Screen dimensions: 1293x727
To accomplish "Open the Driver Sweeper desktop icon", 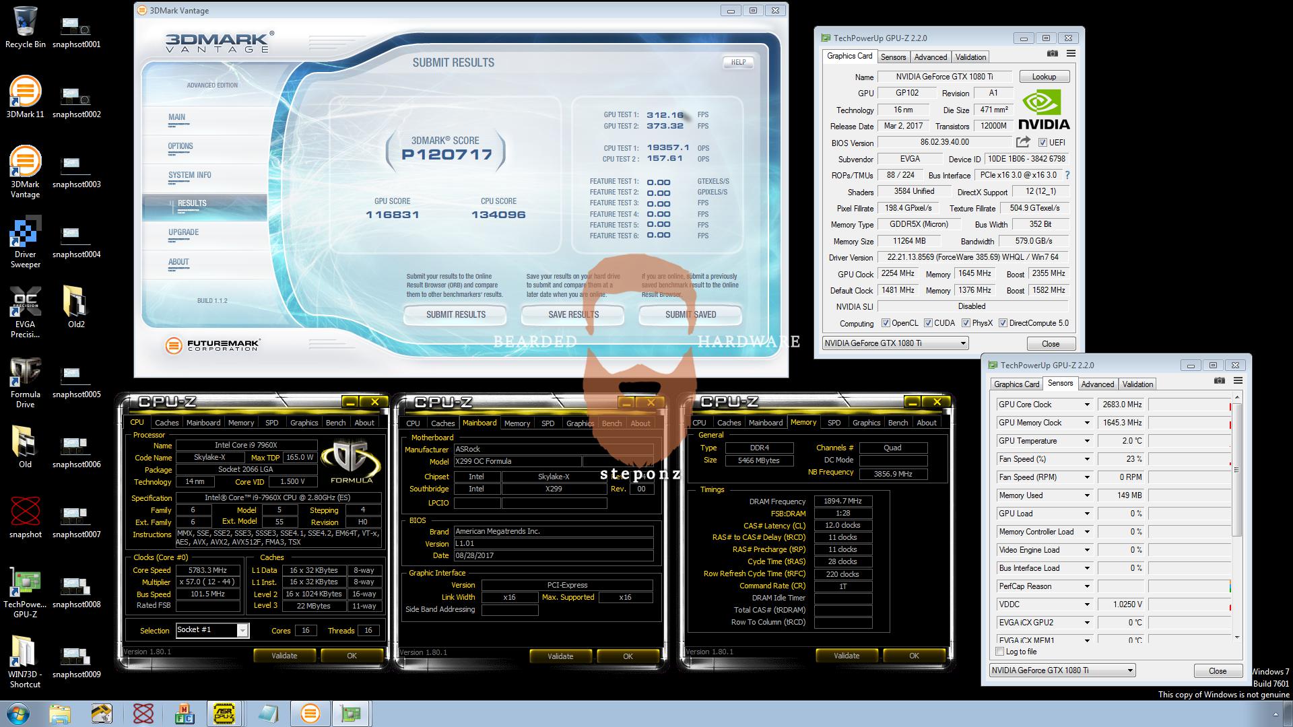I will 25,242.
